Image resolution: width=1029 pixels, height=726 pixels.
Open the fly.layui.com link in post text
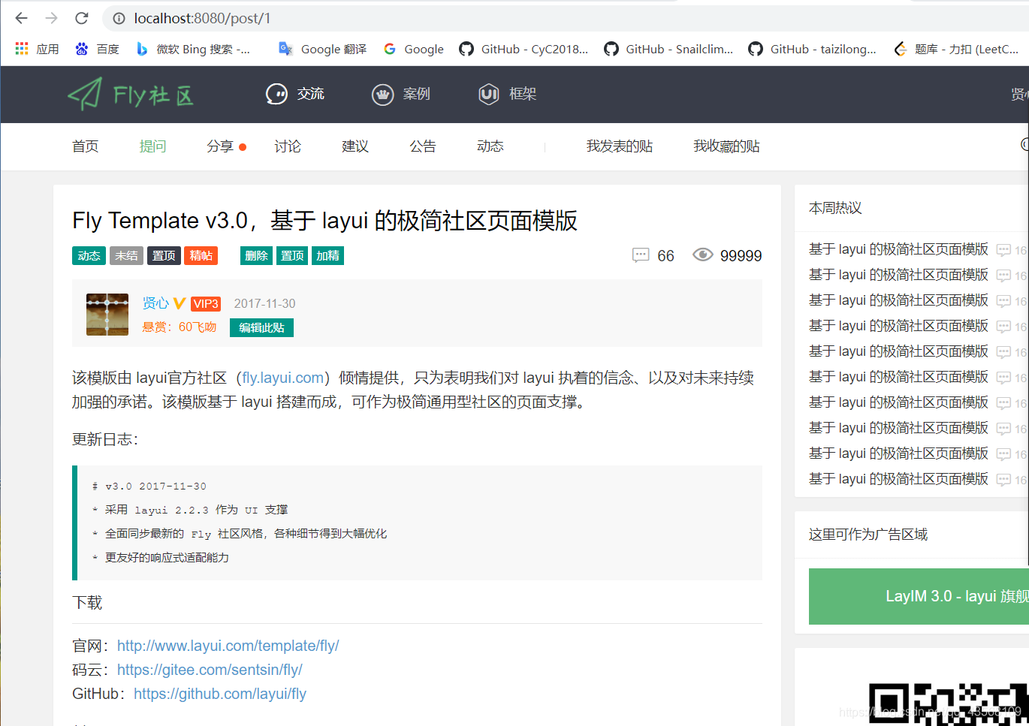[x=282, y=378]
